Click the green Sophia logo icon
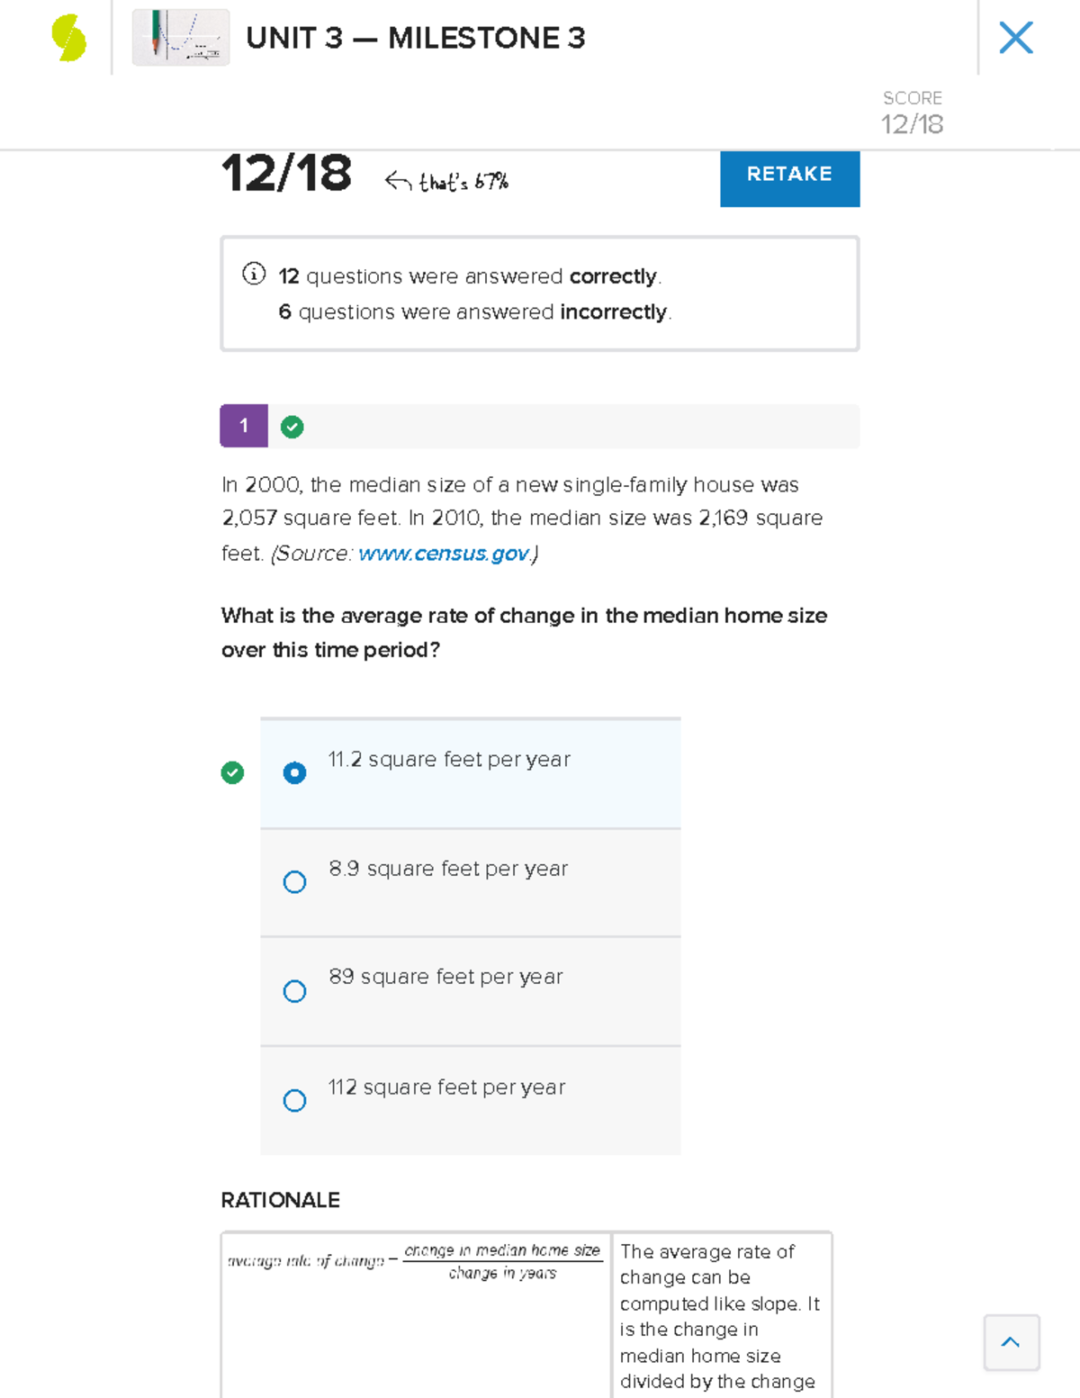Screen dimensions: 1080x1398 point(68,39)
